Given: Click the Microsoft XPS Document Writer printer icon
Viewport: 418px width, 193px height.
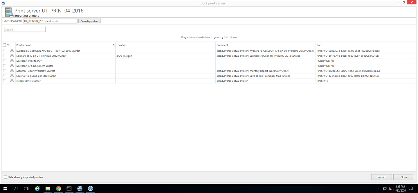Looking at the screenshot, I should click(12, 66).
